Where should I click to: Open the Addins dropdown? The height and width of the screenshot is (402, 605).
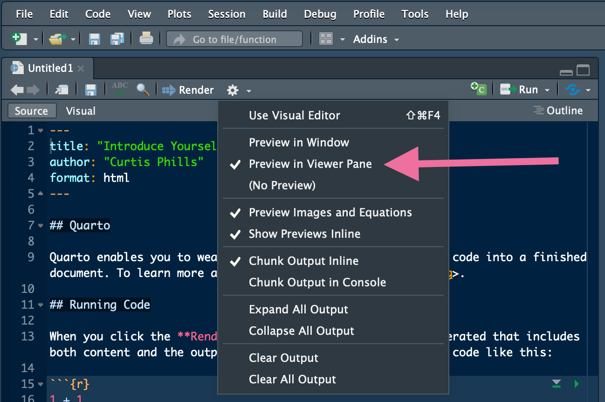[x=376, y=39]
